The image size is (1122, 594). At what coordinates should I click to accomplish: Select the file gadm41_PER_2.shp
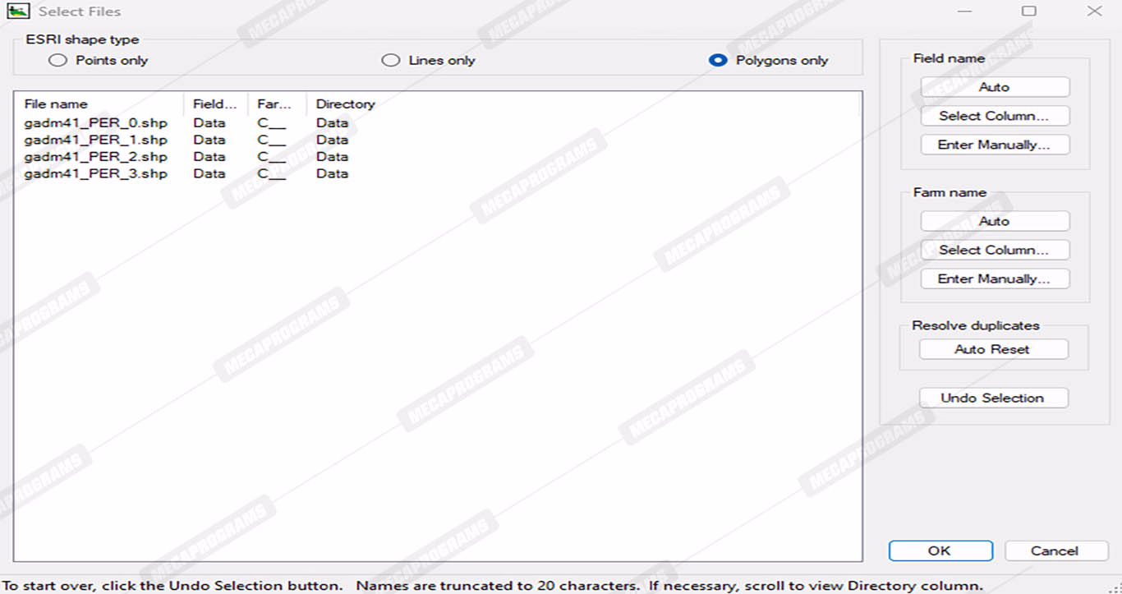(96, 156)
